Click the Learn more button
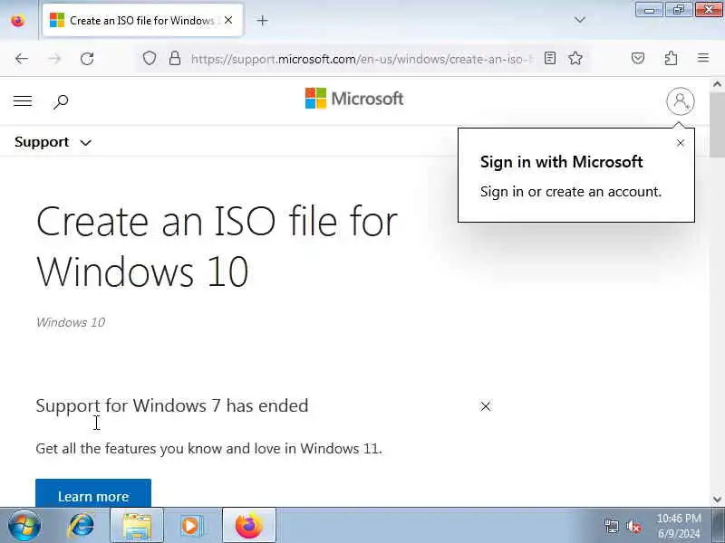725x543 pixels. click(x=93, y=493)
